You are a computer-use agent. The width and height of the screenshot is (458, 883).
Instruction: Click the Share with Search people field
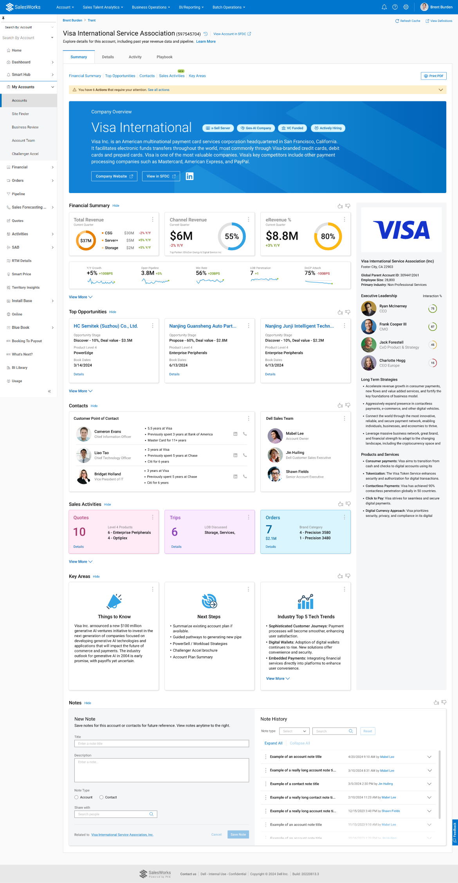(x=116, y=814)
